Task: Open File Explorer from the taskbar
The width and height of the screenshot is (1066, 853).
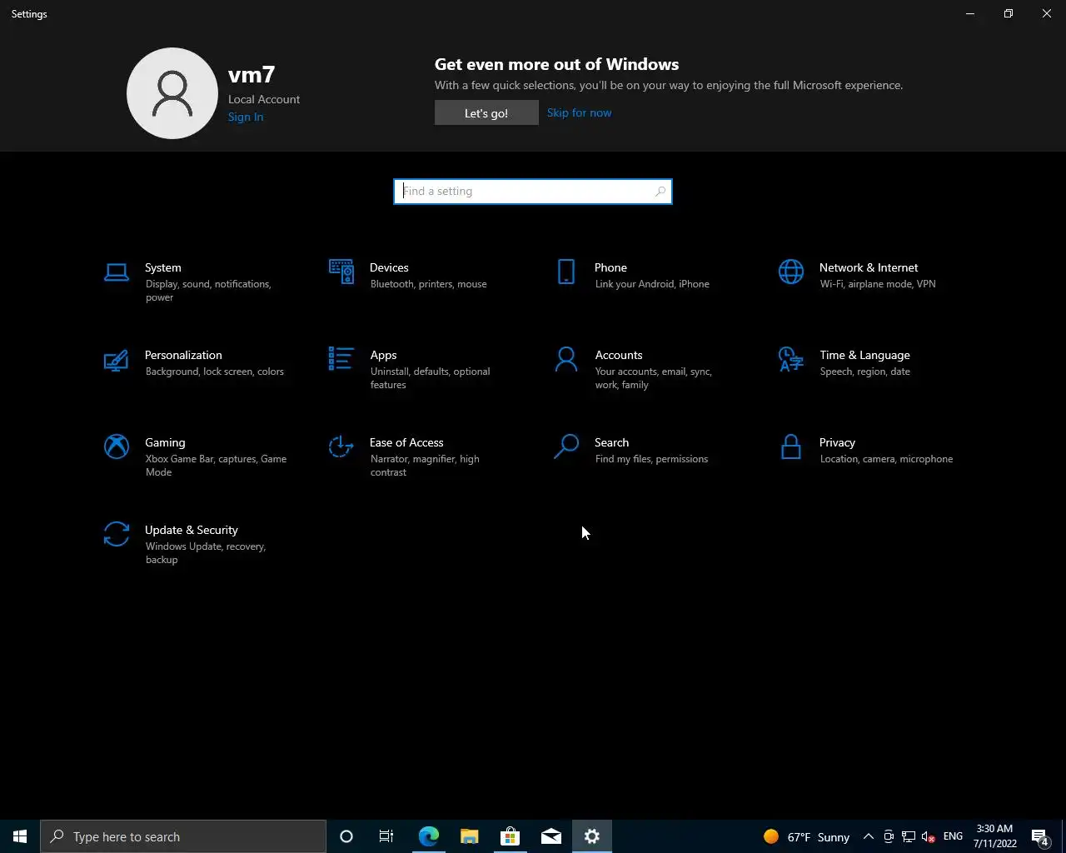Action: point(469,836)
